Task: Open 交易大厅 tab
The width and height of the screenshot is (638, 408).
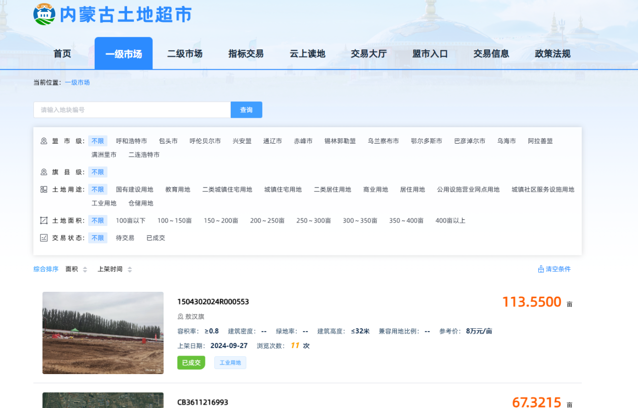Action: 369,54
